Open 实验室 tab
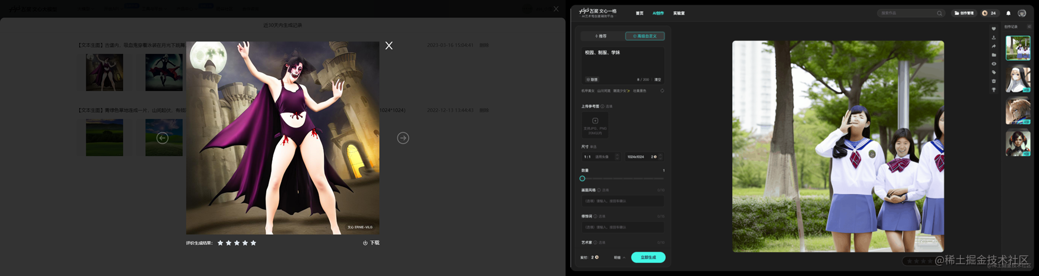Screen dimensions: 1039x276 click(x=679, y=13)
